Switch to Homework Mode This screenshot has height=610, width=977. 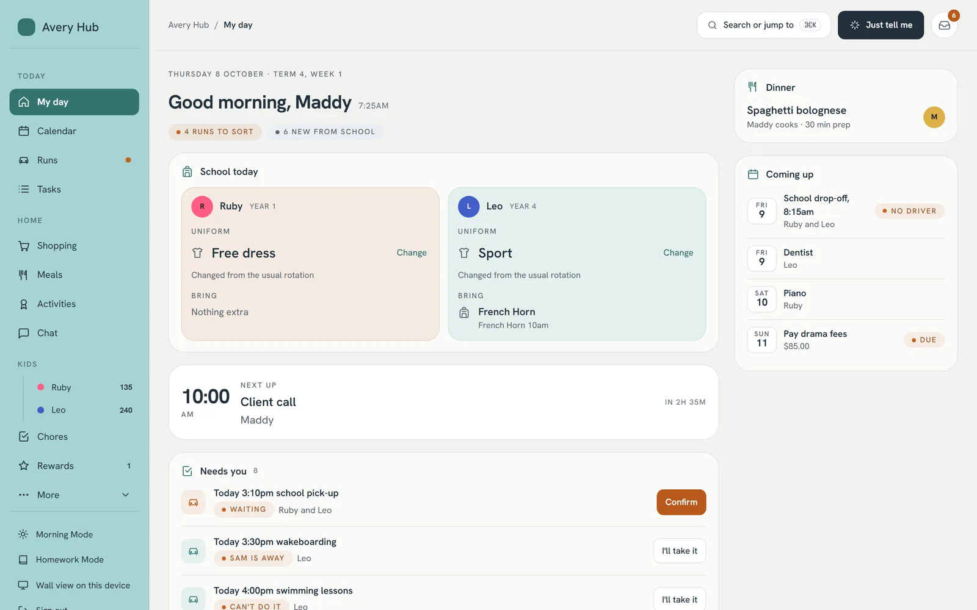74,559
